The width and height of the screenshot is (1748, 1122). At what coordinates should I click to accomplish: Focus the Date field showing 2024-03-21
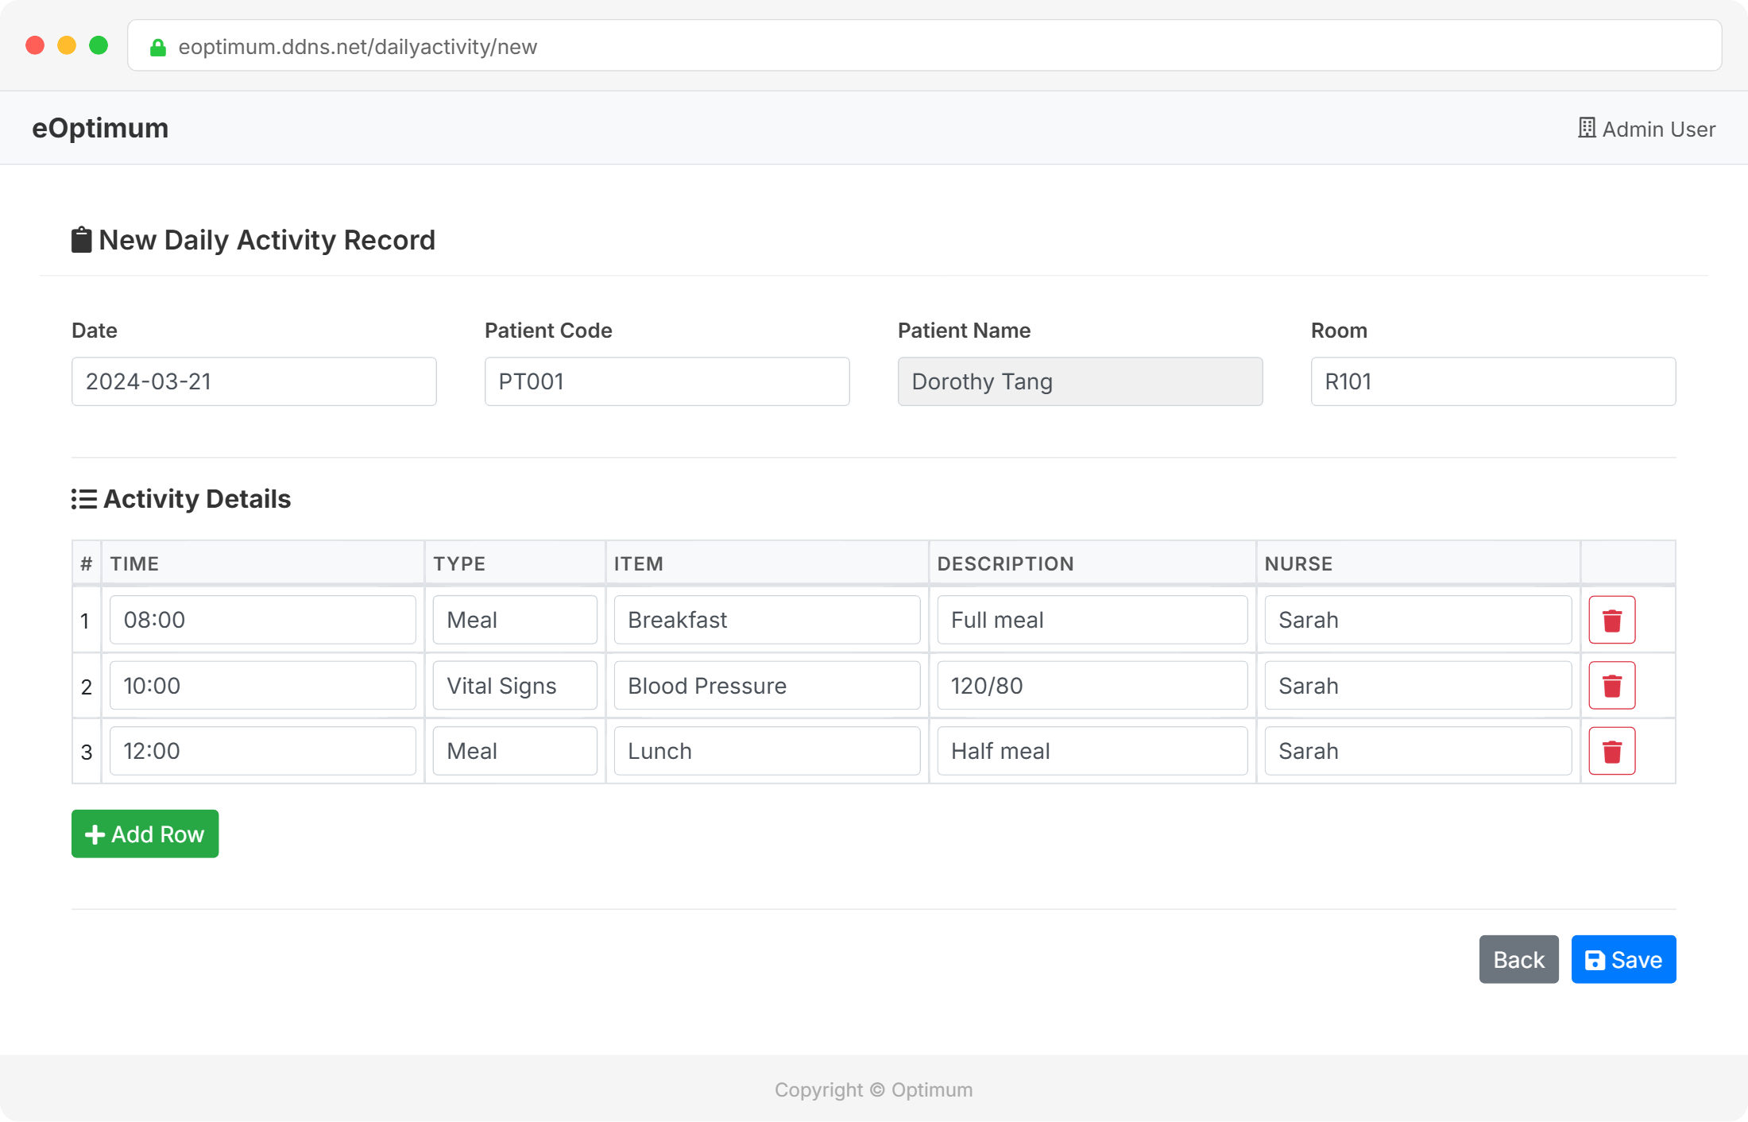(253, 381)
